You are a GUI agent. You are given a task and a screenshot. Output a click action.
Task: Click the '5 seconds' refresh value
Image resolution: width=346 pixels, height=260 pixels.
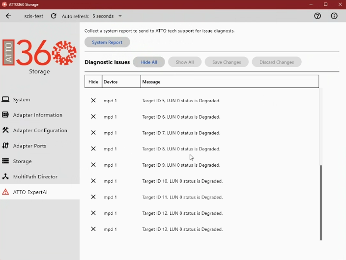click(103, 16)
